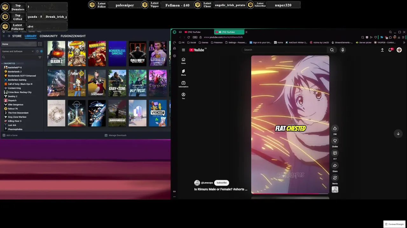
Task: Open Pokemon bookmark folder
Action: coord(217,42)
